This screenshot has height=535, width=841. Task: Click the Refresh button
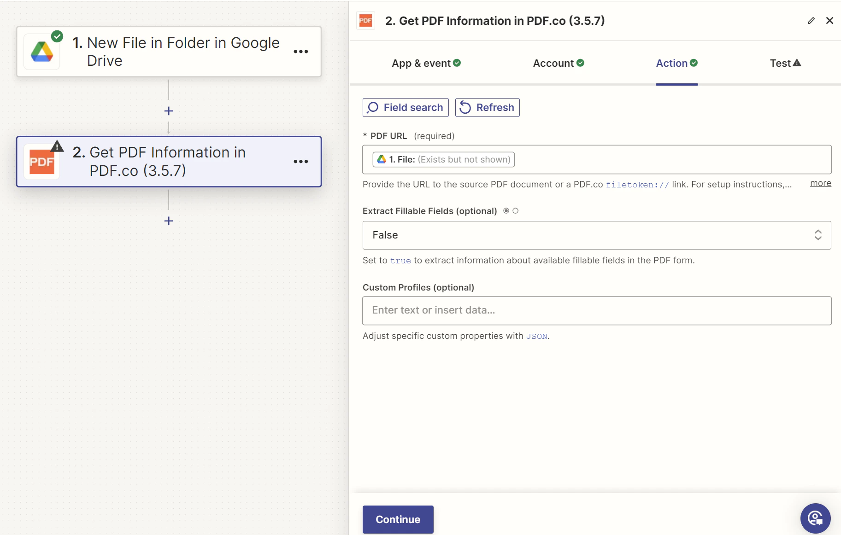[x=487, y=107]
